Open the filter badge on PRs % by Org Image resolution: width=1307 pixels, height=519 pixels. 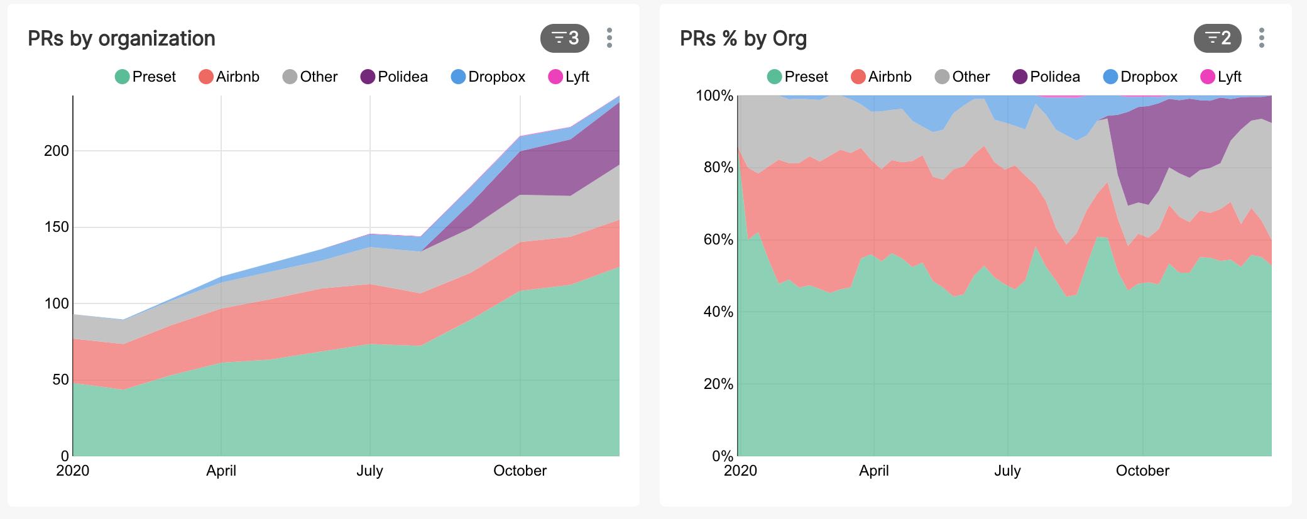pyautogui.click(x=1217, y=38)
